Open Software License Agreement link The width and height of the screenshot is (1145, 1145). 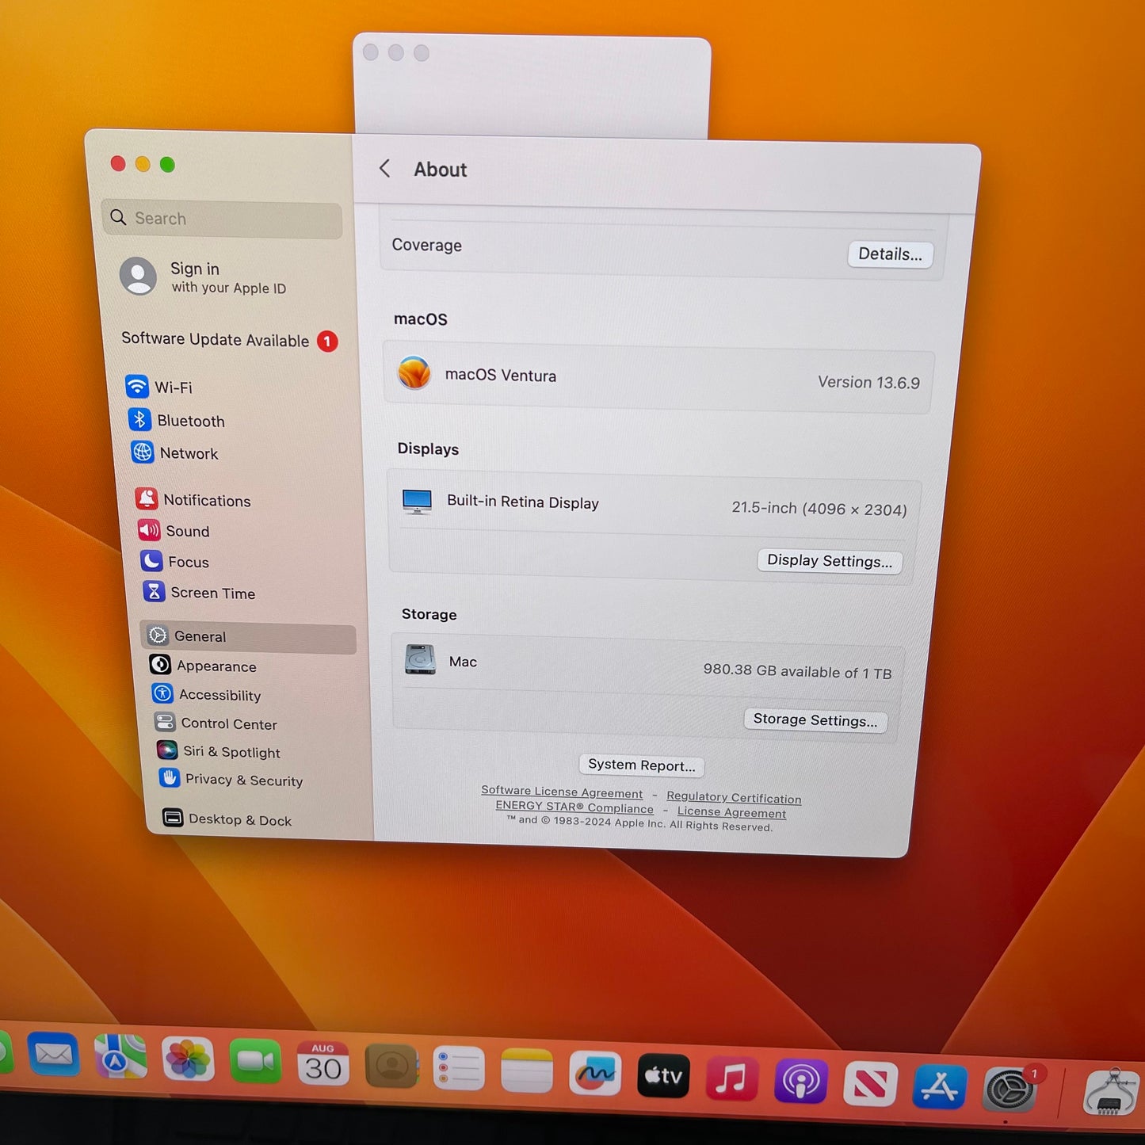click(562, 792)
